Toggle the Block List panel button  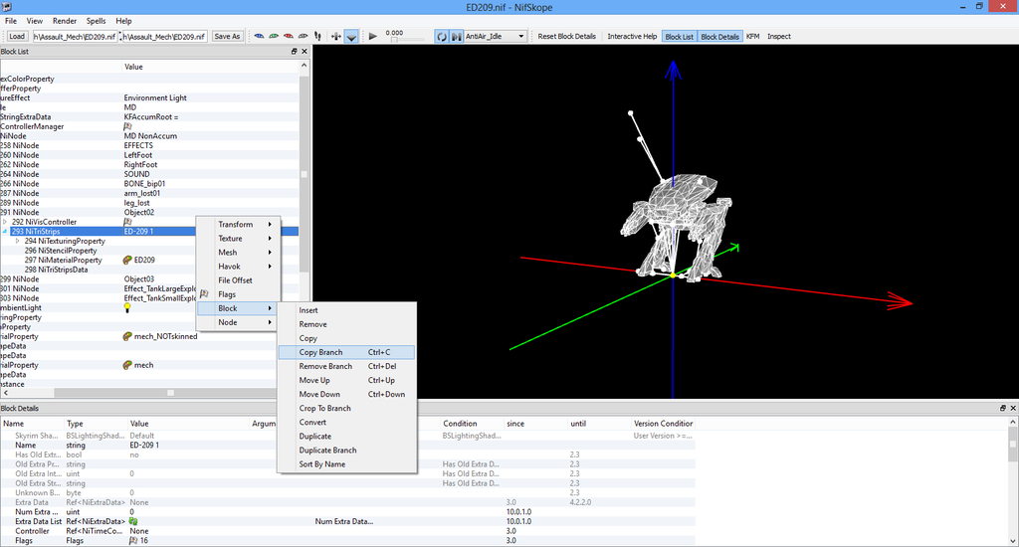coord(679,37)
